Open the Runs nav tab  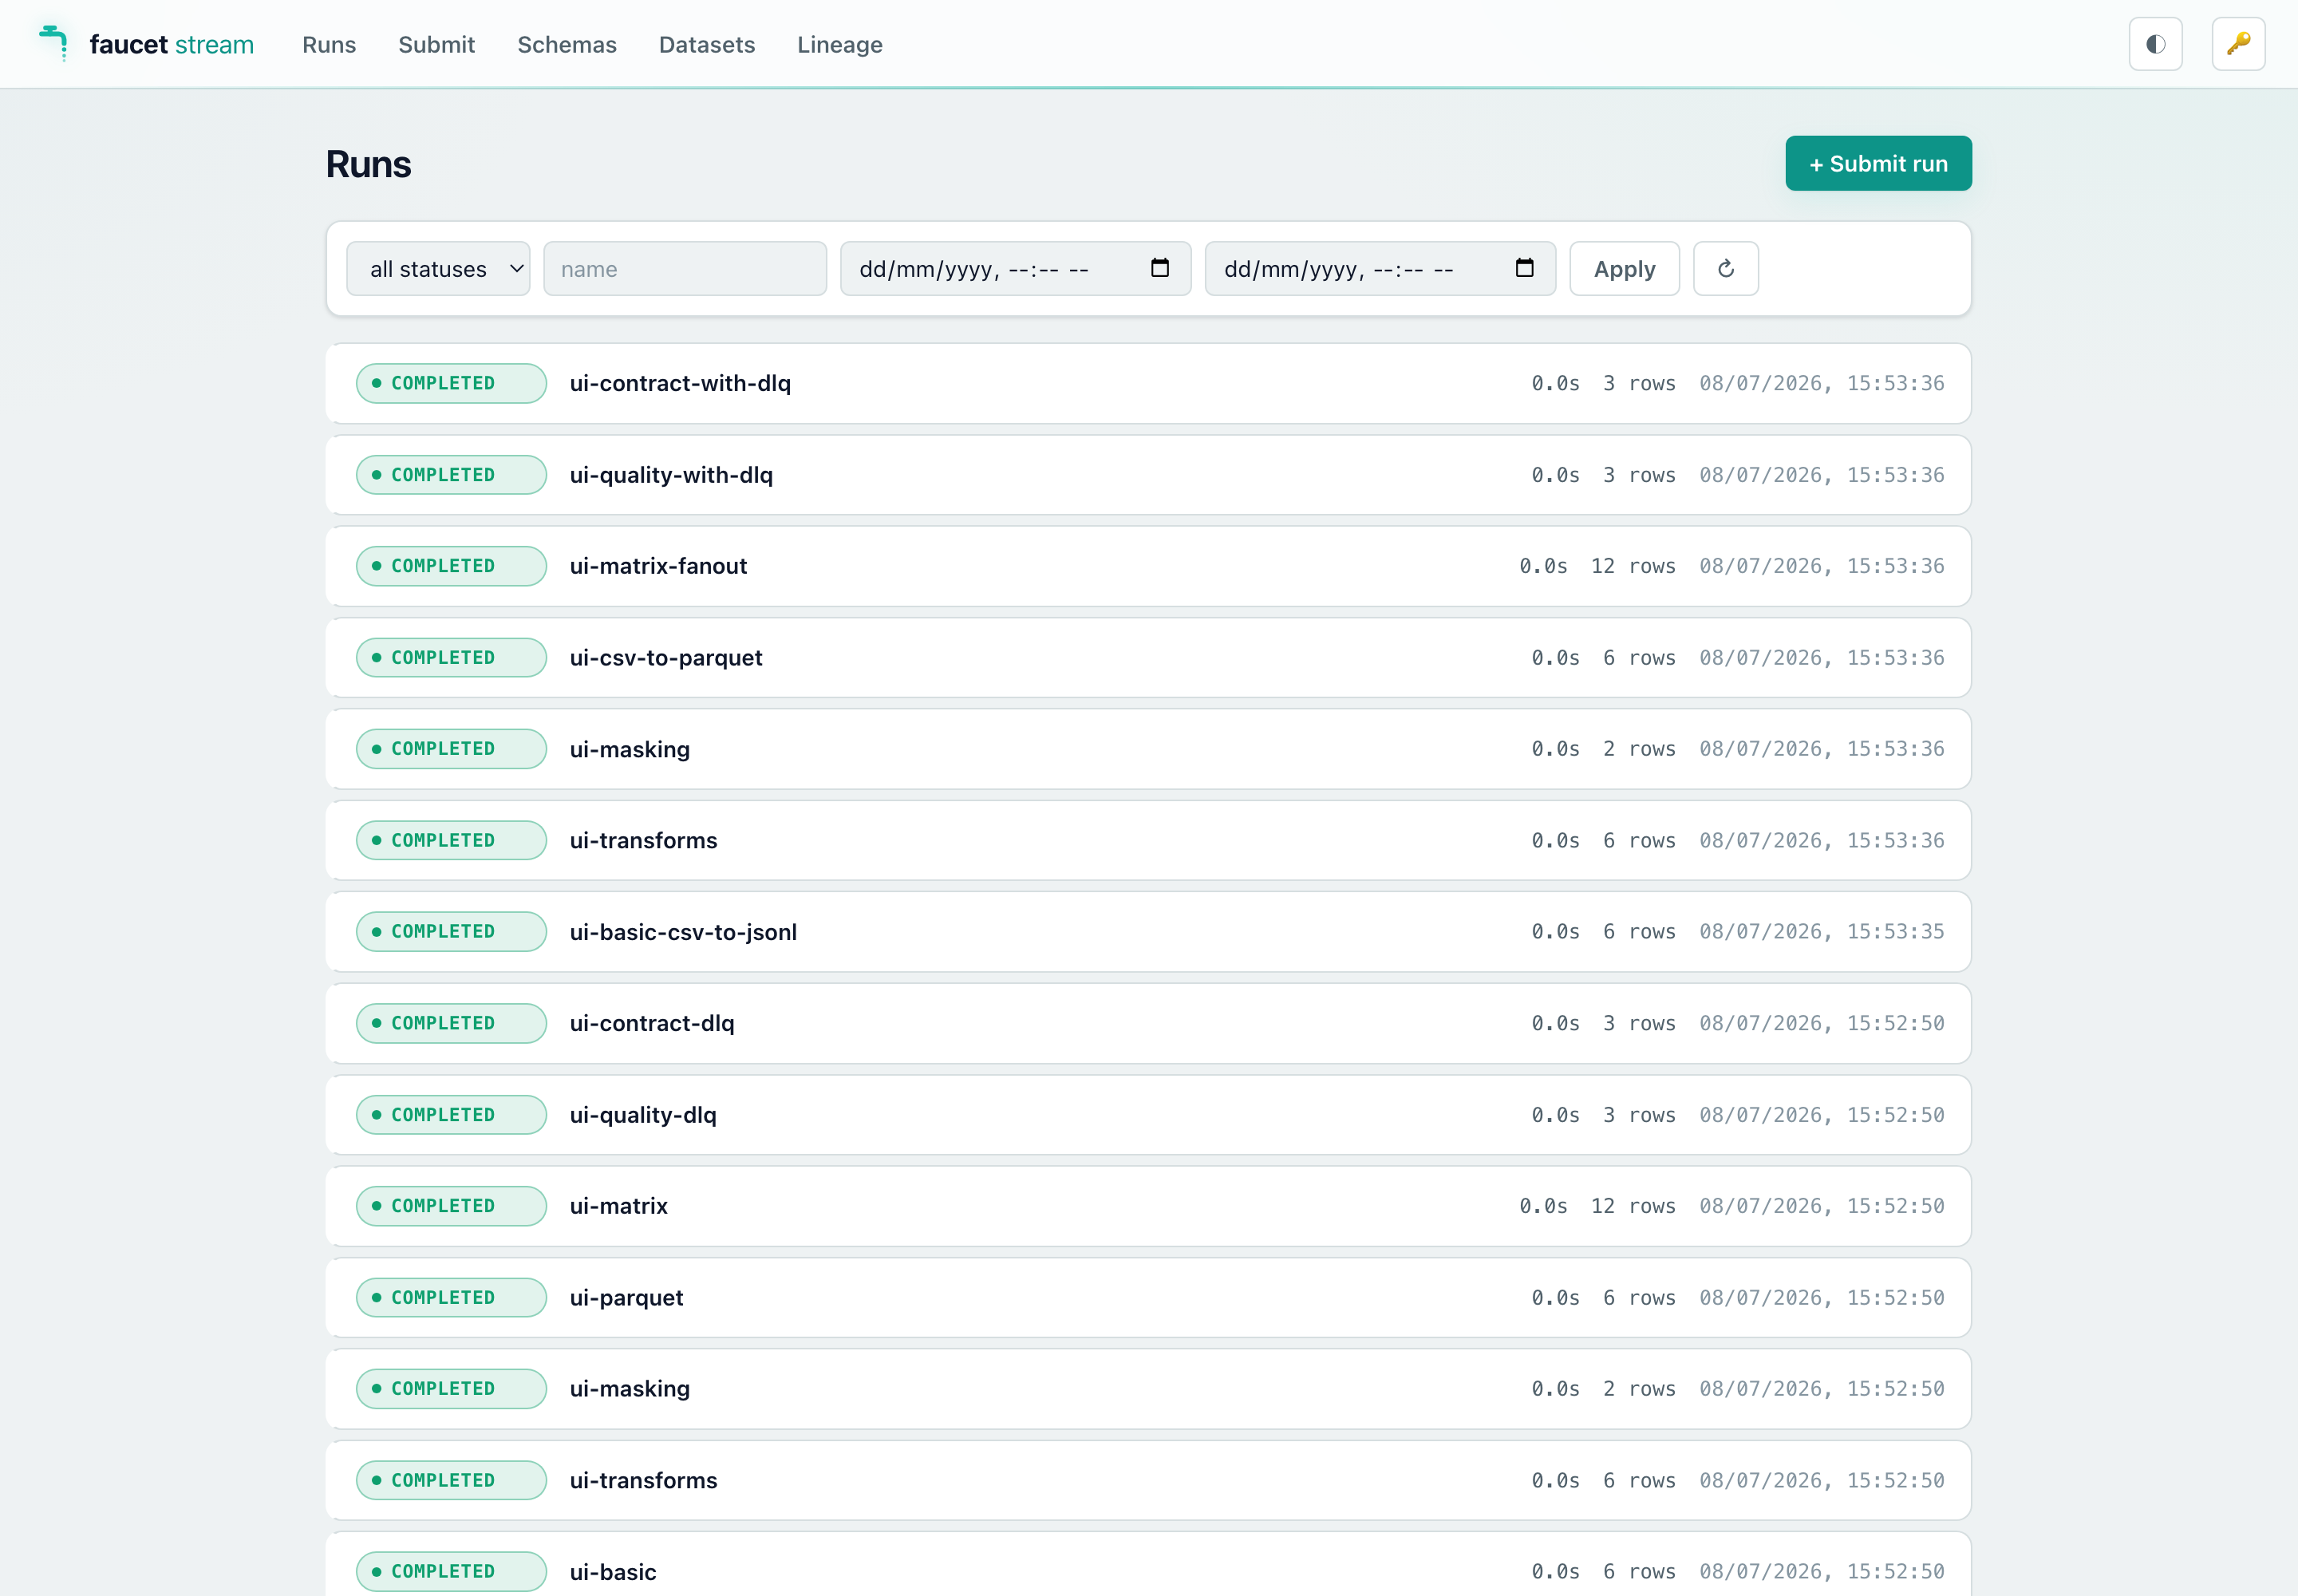pos(329,45)
